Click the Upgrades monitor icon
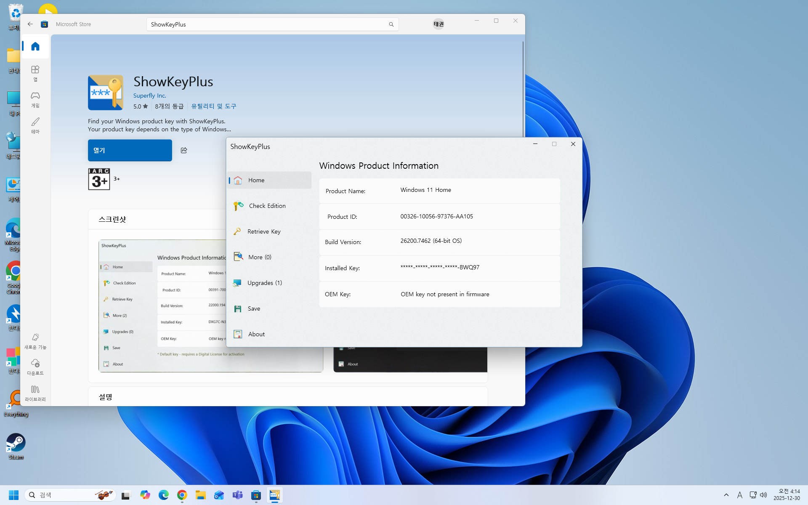 (237, 283)
